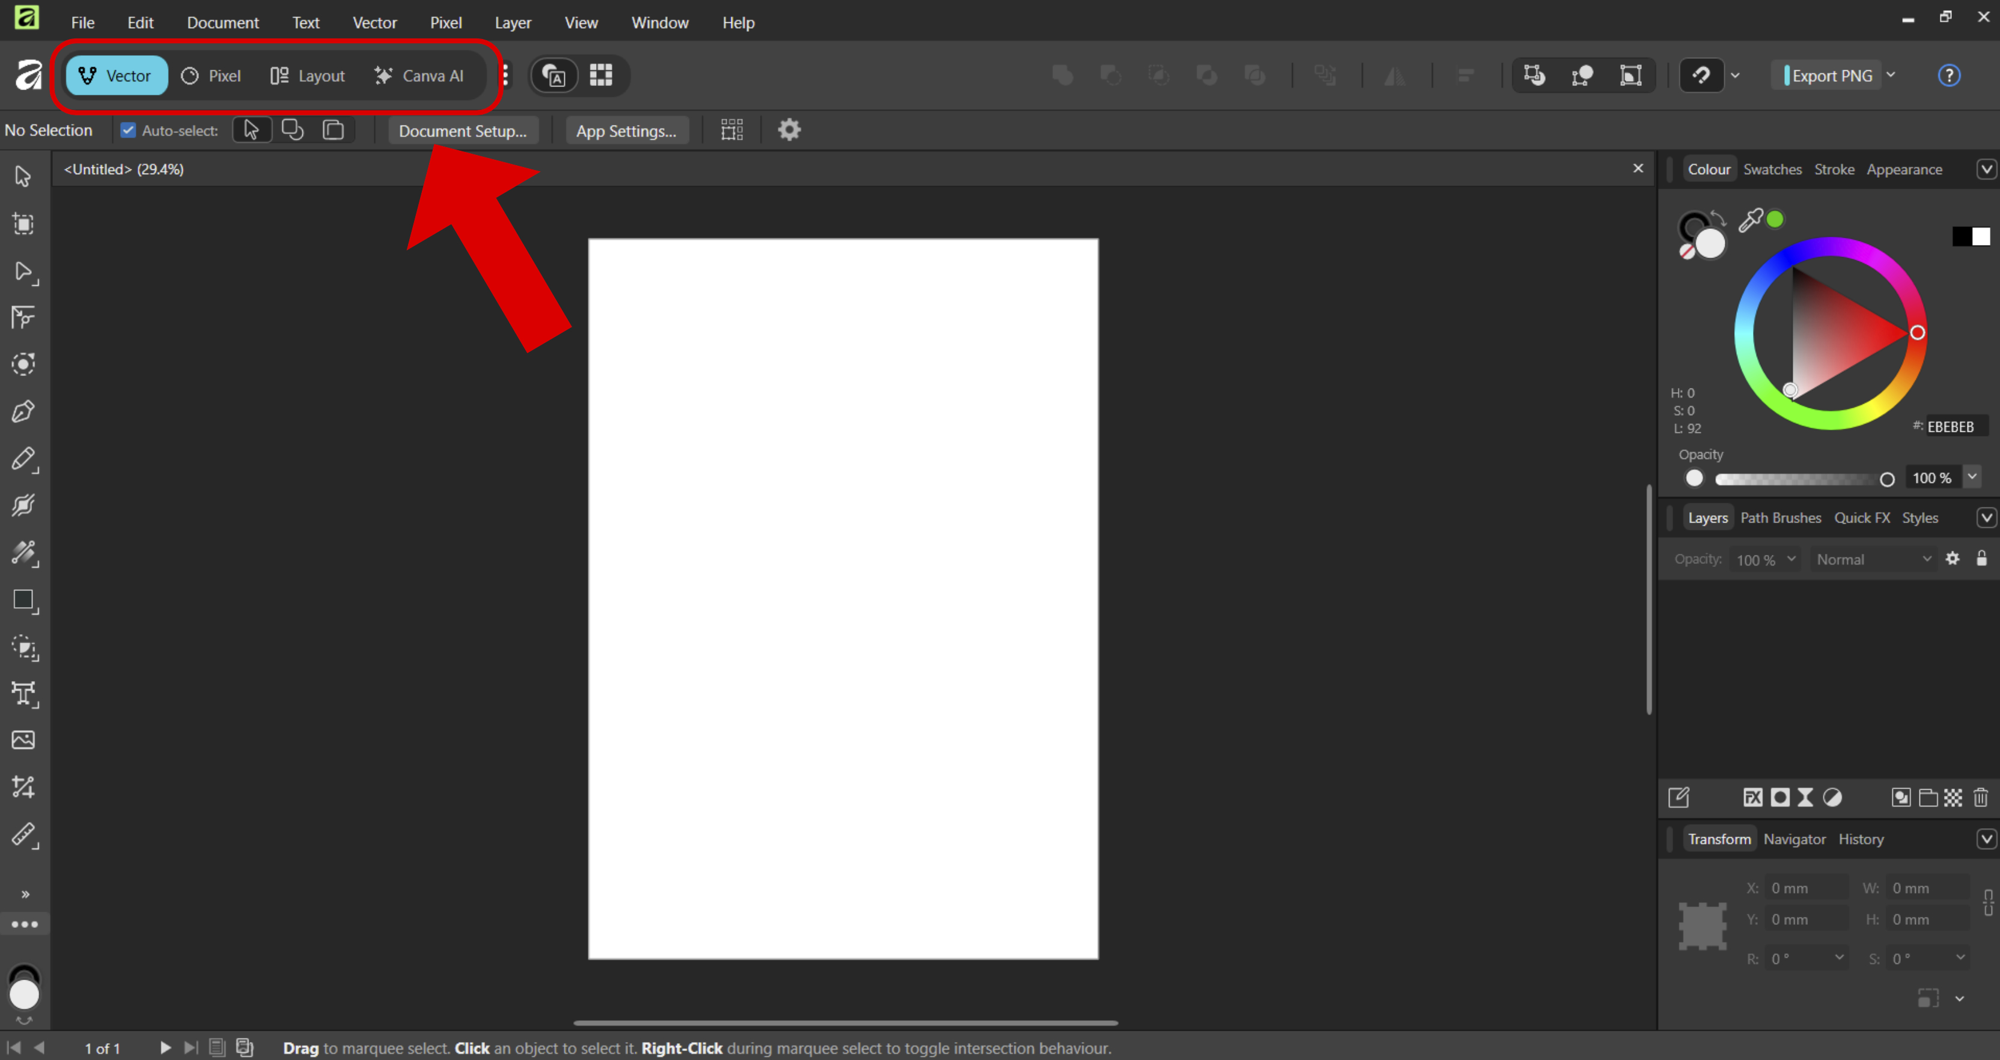Open Canva AI studio
Image resolution: width=2000 pixels, height=1060 pixels.
(x=418, y=75)
